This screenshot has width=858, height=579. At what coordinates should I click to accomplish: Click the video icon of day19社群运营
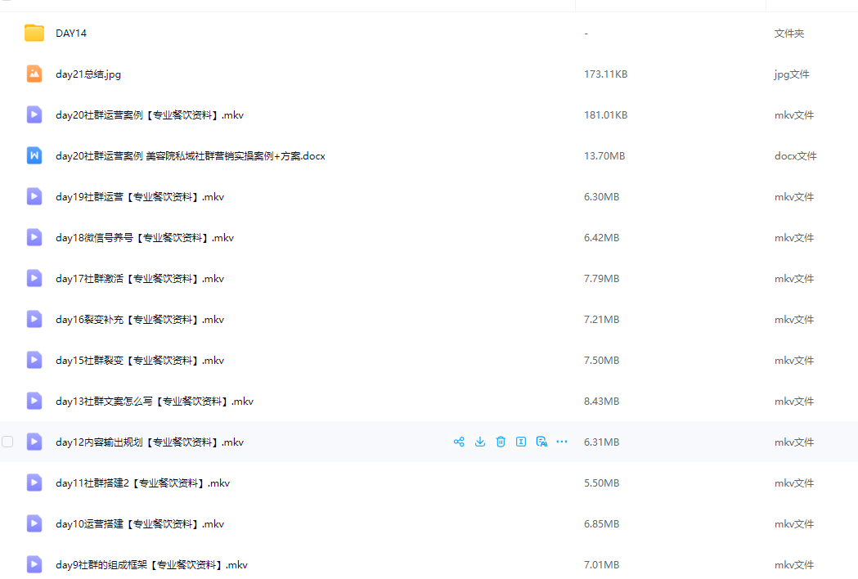click(34, 196)
